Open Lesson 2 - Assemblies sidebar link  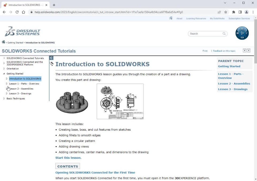pos(234,84)
